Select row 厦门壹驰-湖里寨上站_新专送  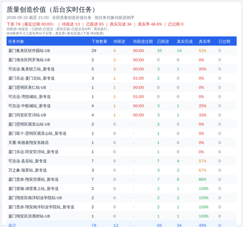click(121, 189)
